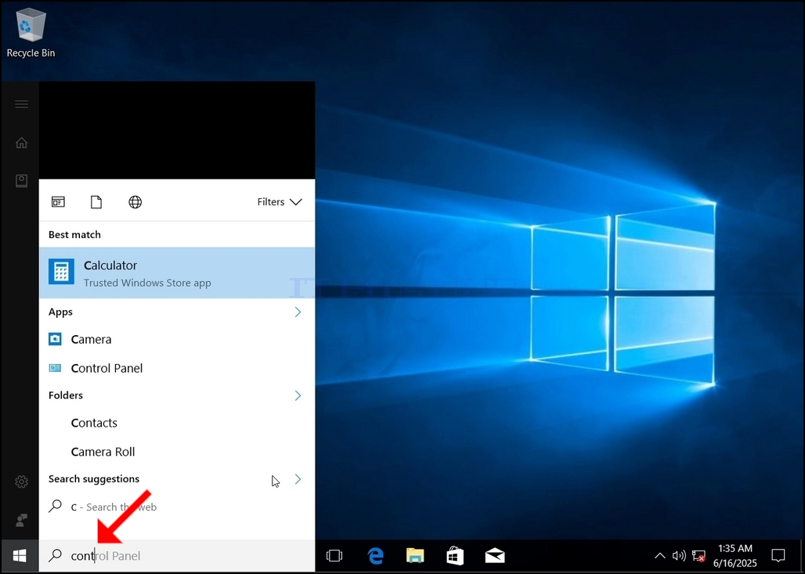Image resolution: width=805 pixels, height=574 pixels.
Task: Expand the Apps results category
Action: (x=298, y=312)
